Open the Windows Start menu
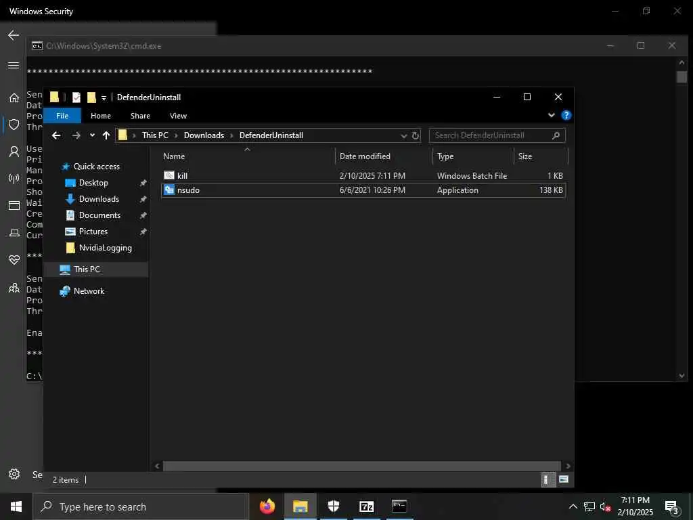Image resolution: width=693 pixels, height=520 pixels. [16, 506]
